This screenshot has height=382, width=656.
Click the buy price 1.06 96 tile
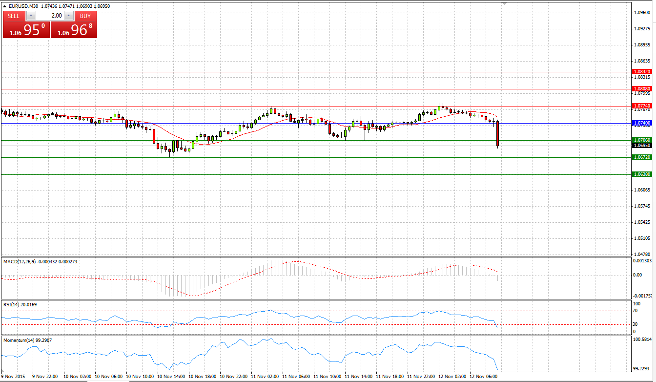click(74, 30)
